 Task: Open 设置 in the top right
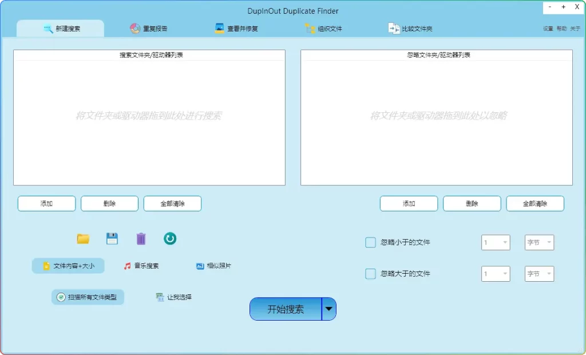click(x=548, y=29)
